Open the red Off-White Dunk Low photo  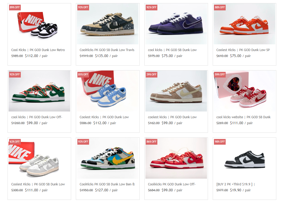point(176,158)
